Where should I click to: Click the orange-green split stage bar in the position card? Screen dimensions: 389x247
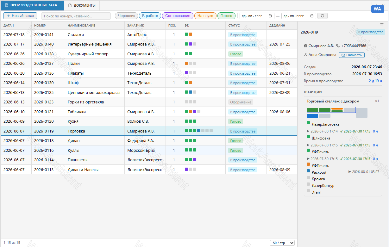337,110
